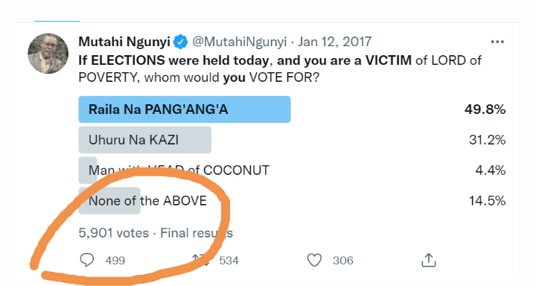536x286 pixels.
Task: Click the blue active tab underline
Action: coord(57,21)
